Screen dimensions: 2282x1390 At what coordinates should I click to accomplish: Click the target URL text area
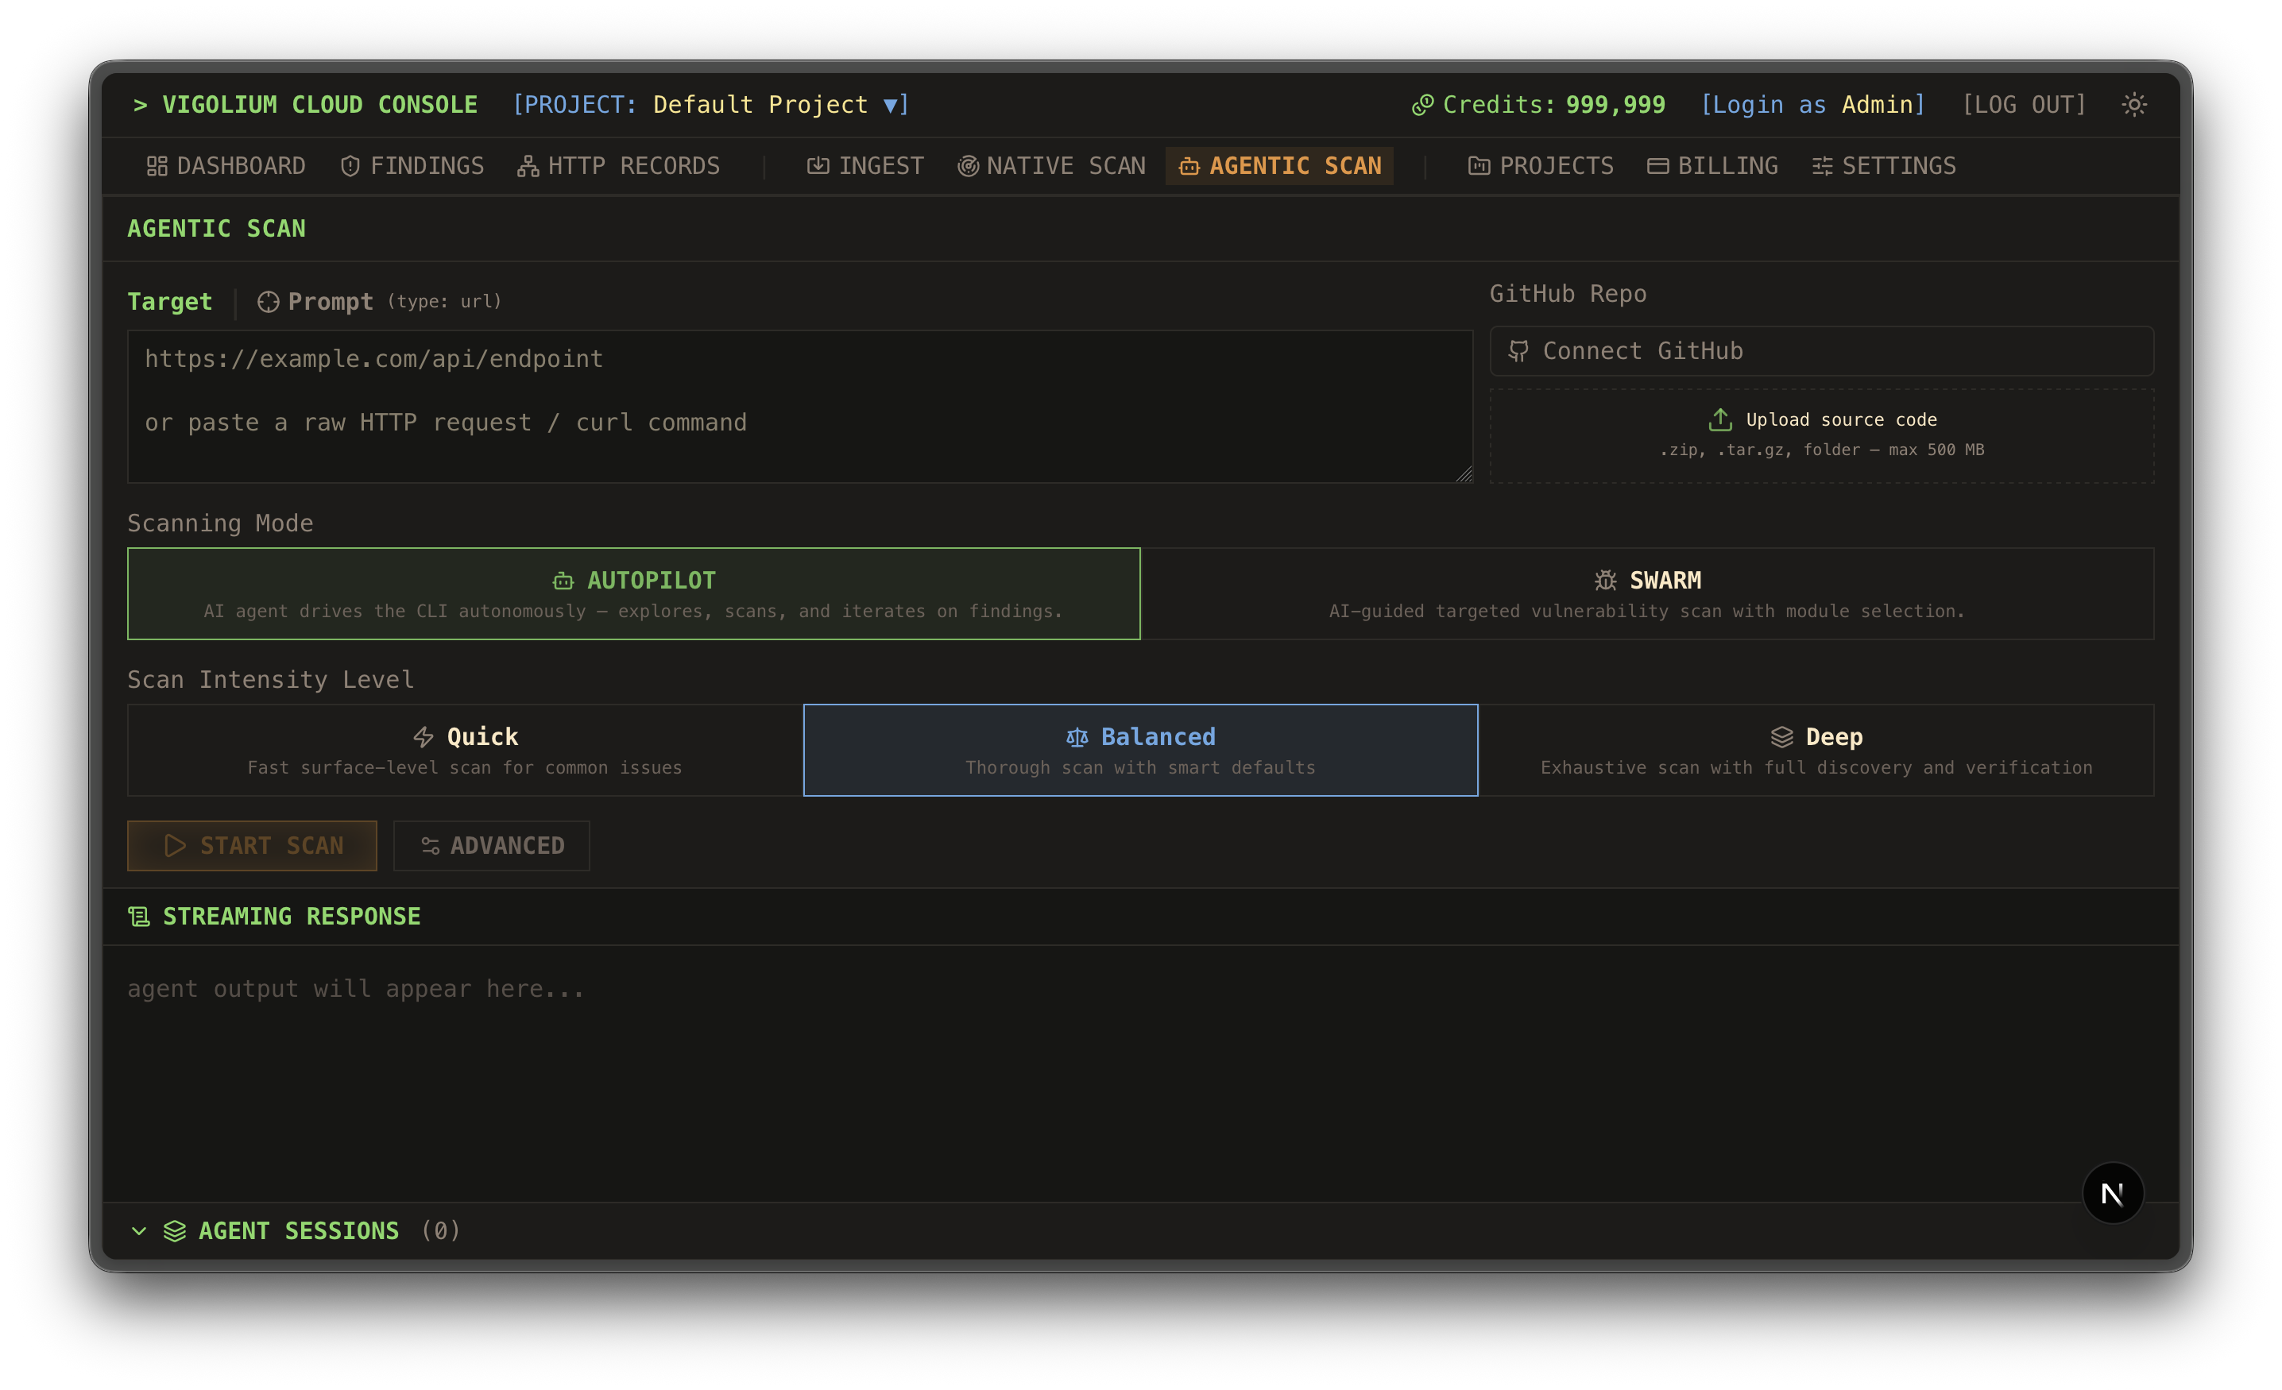click(799, 407)
